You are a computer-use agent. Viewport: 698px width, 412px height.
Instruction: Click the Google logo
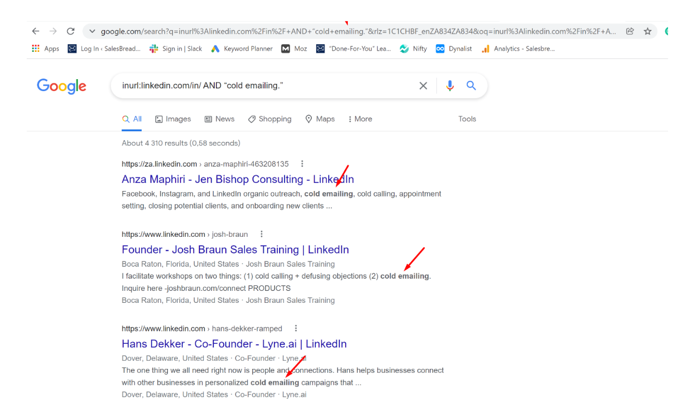(x=62, y=86)
